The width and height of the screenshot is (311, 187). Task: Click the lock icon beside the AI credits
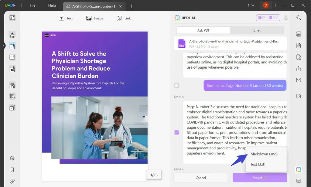pyautogui.click(x=286, y=18)
